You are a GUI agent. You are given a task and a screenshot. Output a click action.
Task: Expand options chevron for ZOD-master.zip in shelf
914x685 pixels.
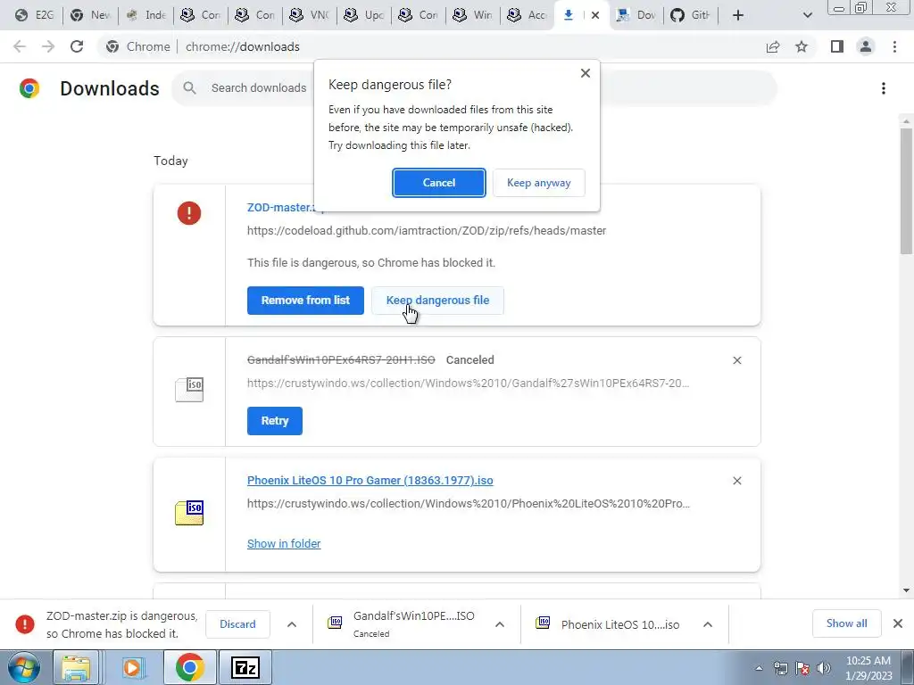click(x=292, y=624)
